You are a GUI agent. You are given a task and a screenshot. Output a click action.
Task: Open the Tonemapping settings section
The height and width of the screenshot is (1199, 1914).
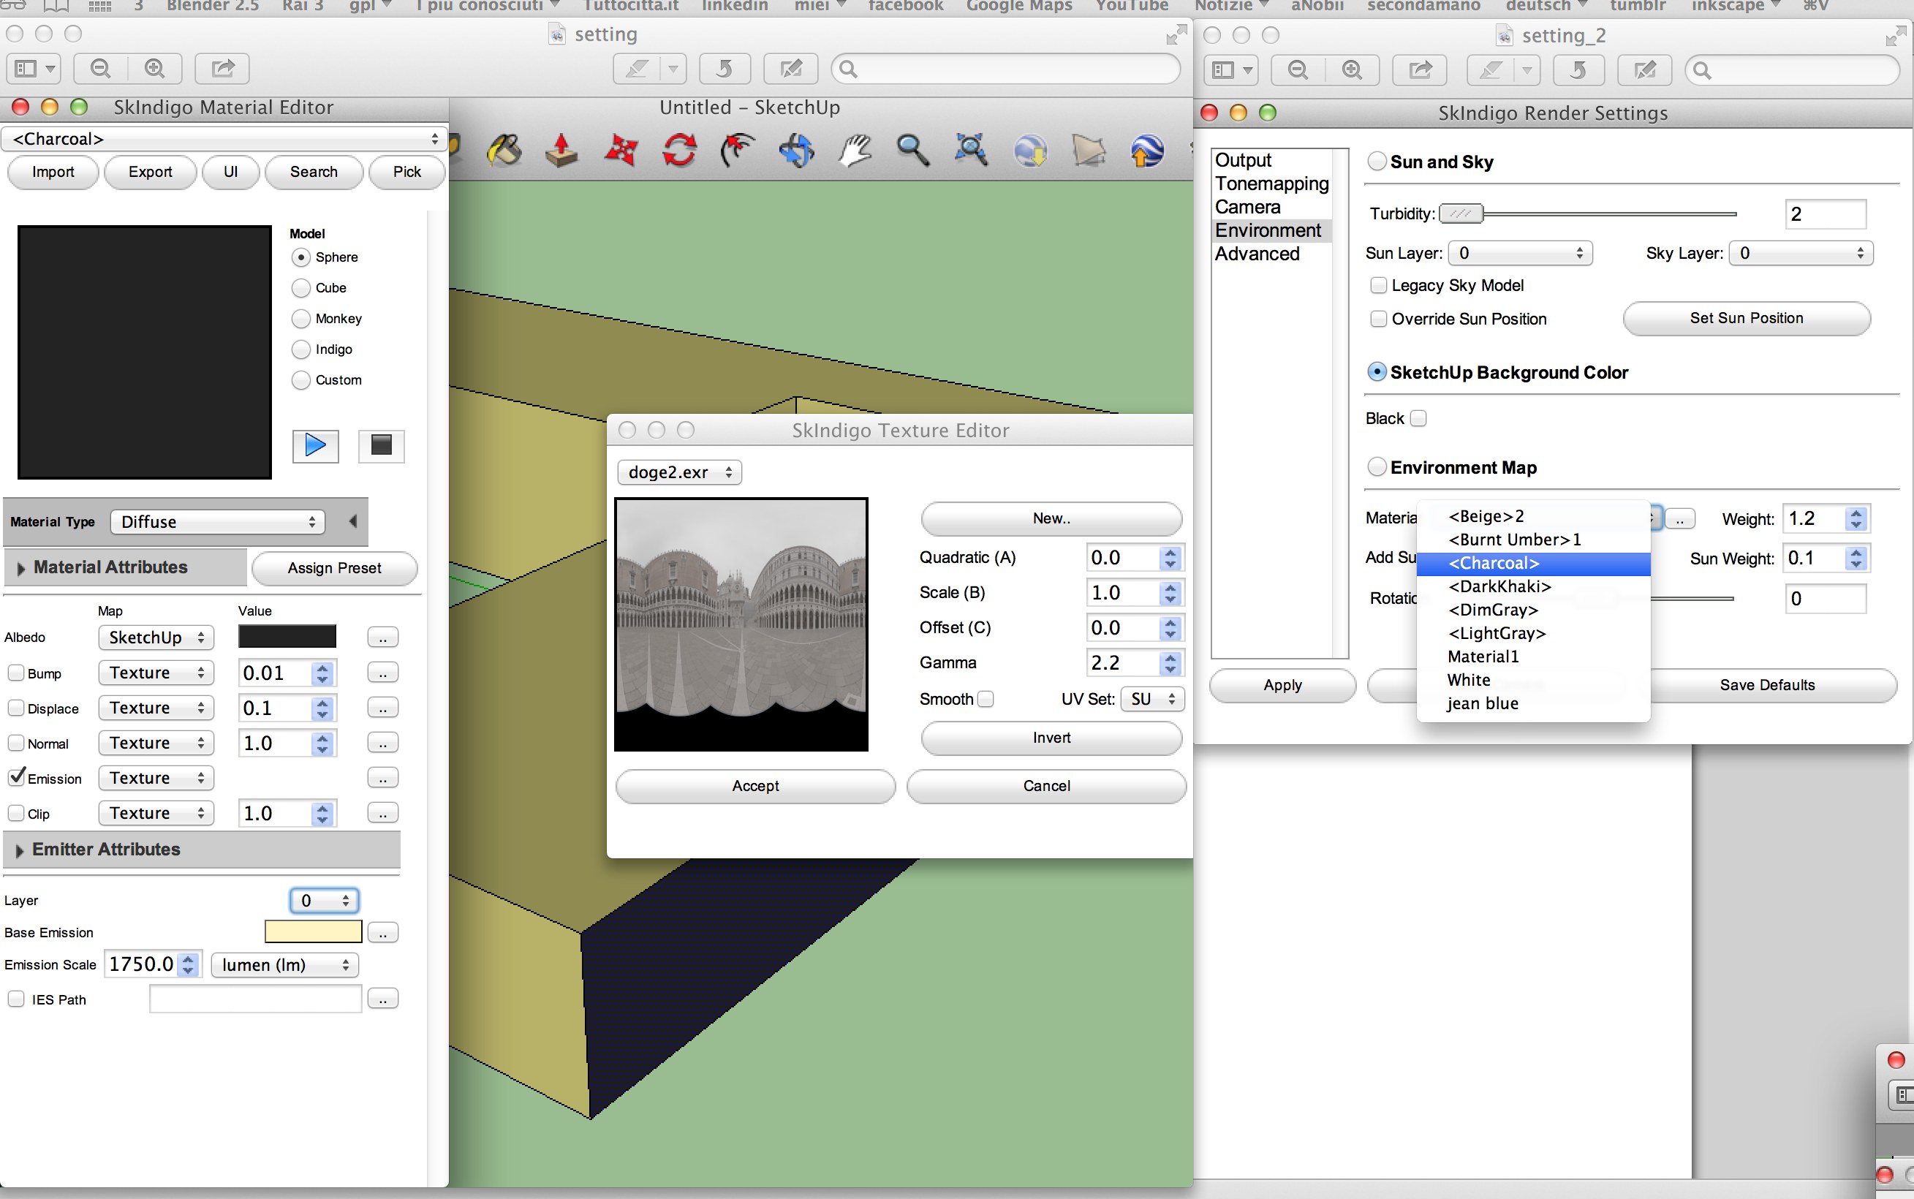coord(1271,184)
